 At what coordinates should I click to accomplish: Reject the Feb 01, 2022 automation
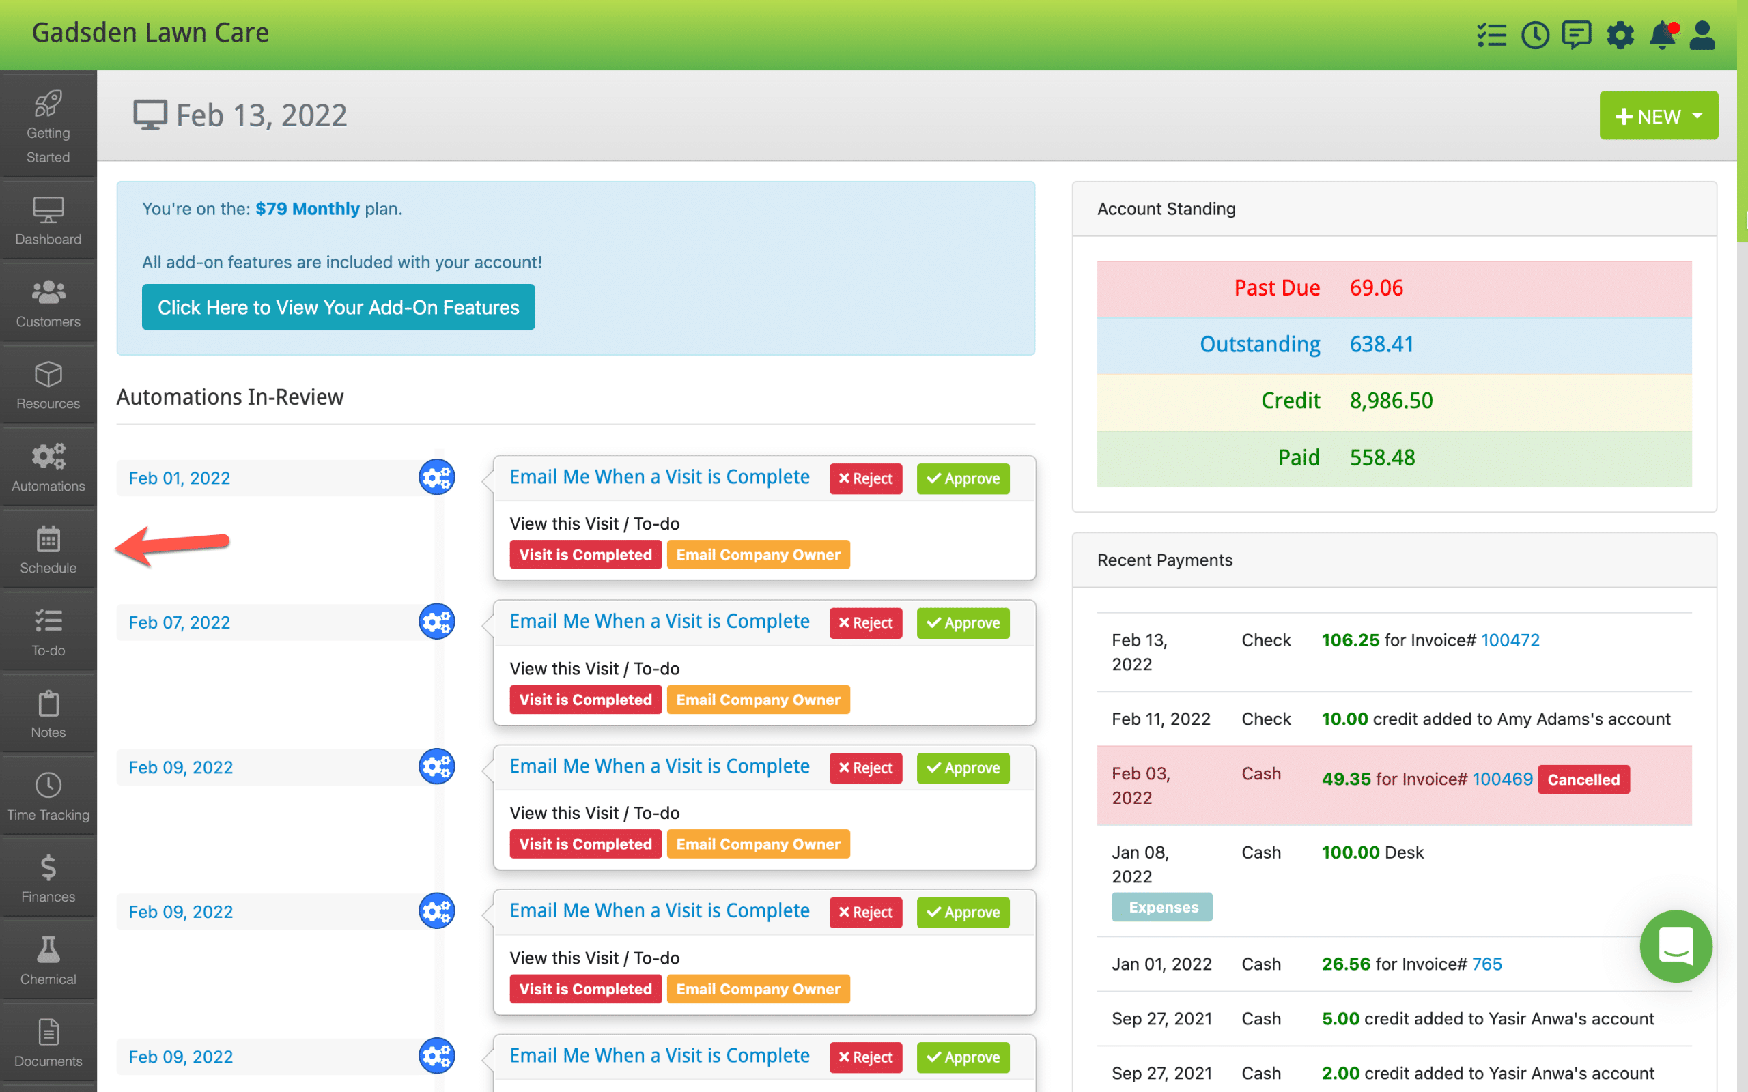865,478
